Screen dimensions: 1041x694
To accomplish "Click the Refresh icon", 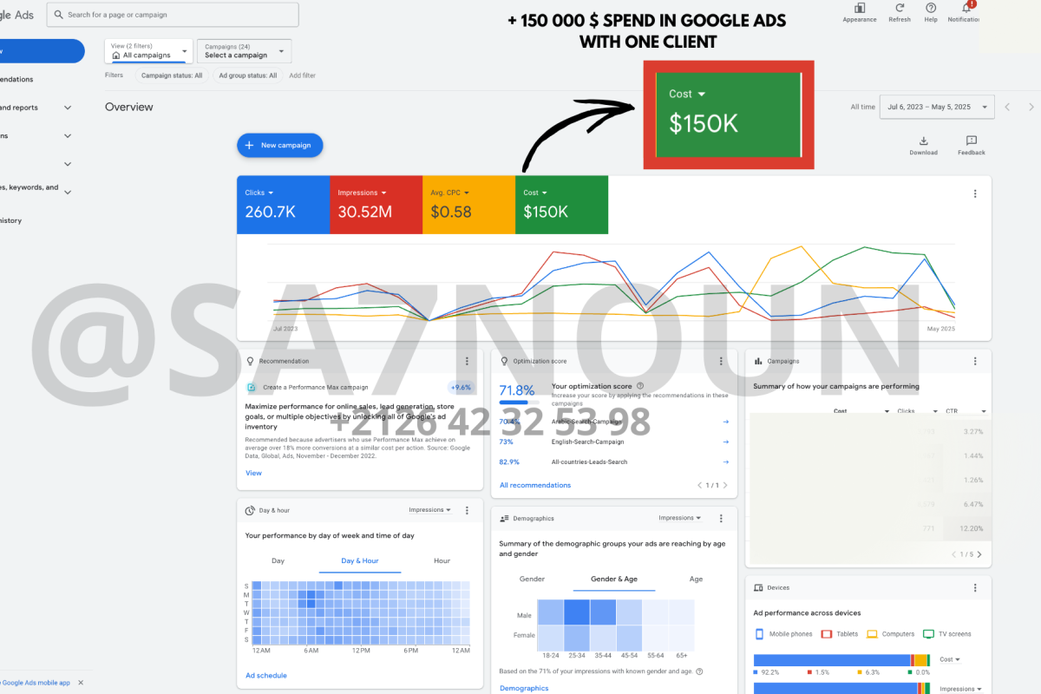I will 900,8.
